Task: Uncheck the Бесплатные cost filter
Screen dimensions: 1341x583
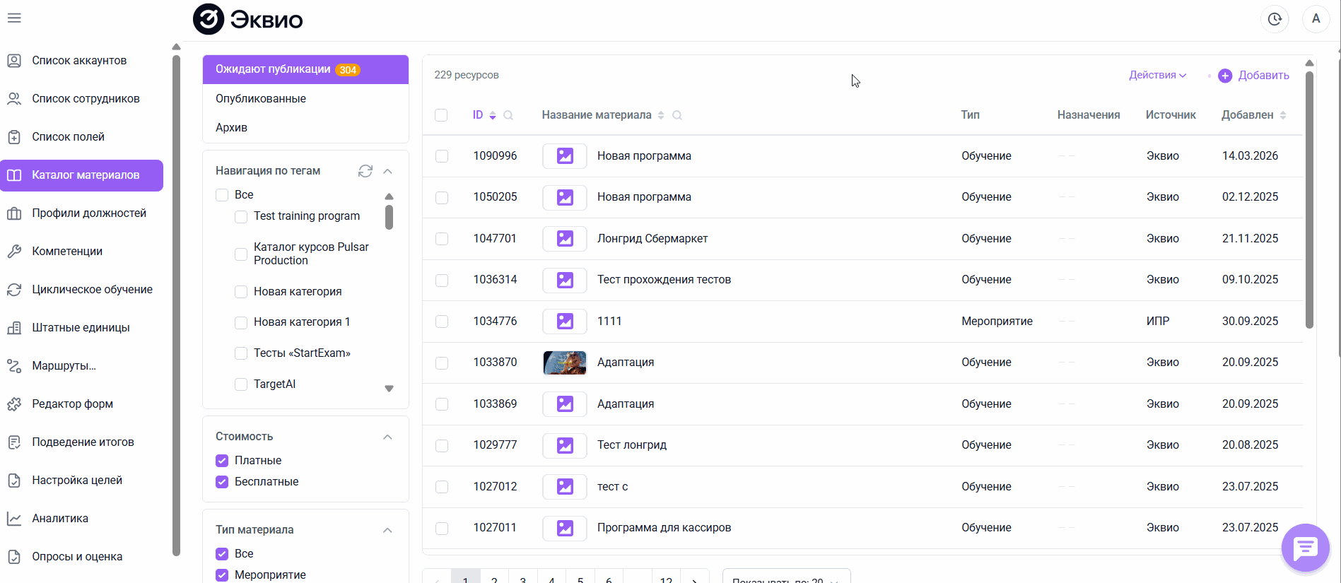Action: click(222, 482)
